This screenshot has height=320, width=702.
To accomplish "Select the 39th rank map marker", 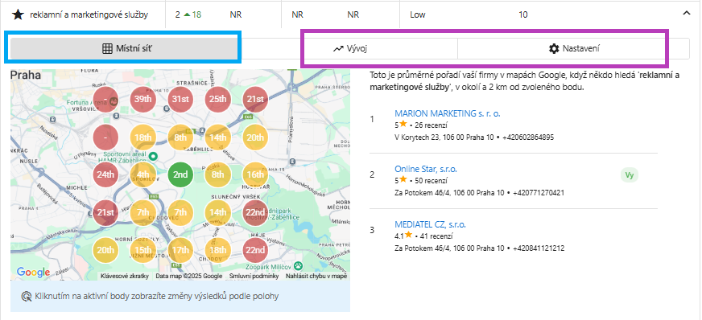I will 142,99.
